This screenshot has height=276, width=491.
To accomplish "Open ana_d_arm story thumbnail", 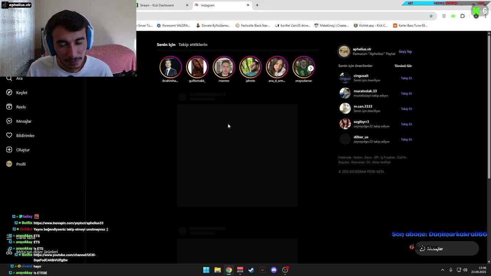I will [277, 67].
